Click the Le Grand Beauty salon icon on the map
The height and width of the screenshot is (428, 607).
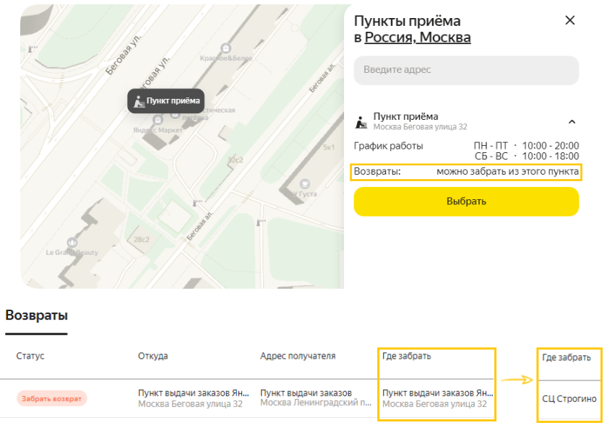pyautogui.click(x=72, y=243)
